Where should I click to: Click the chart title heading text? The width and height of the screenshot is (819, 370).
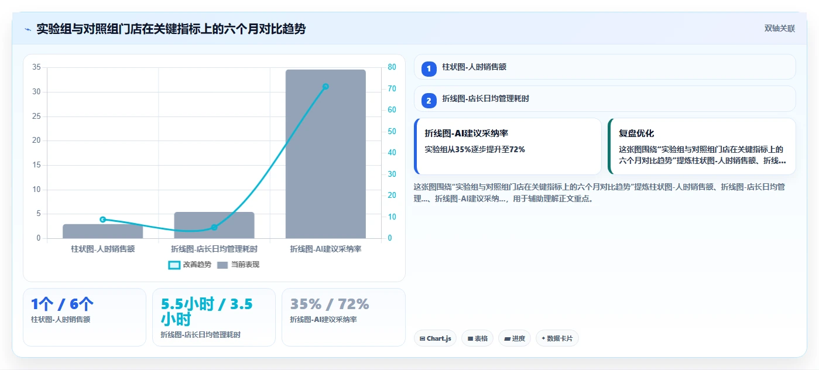171,29
